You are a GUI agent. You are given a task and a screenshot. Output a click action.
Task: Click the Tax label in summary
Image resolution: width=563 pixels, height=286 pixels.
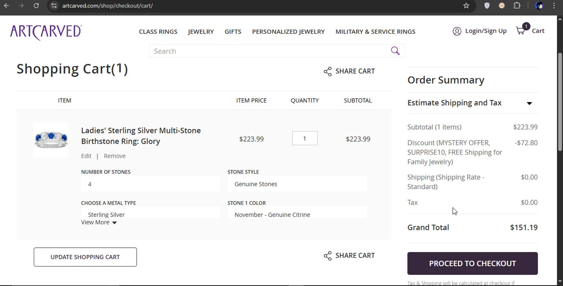(412, 203)
